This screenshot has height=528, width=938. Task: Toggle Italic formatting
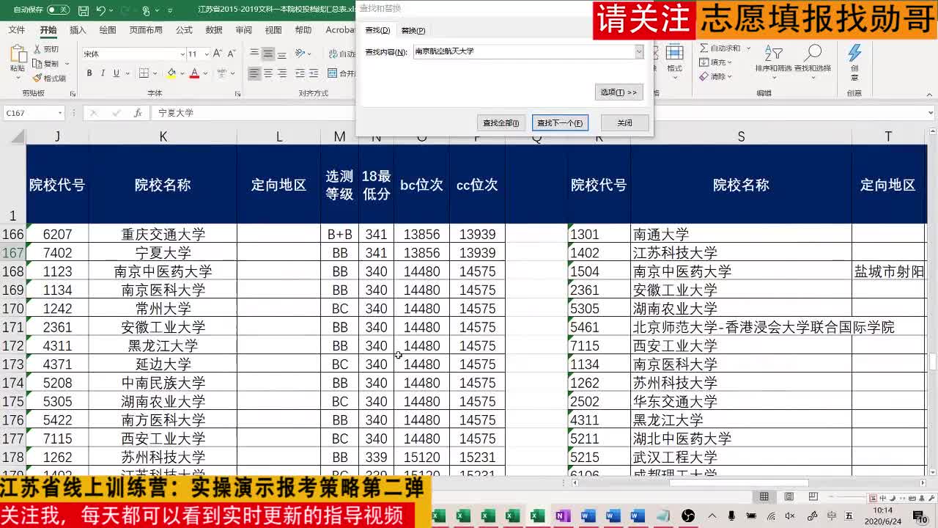coord(103,73)
